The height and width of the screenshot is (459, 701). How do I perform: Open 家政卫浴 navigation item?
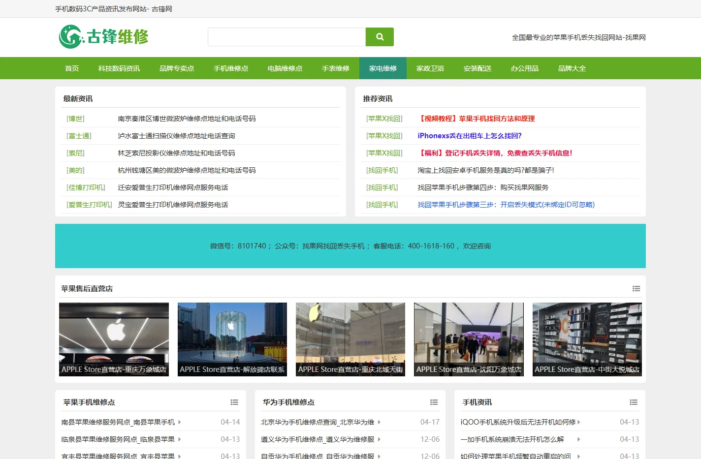[x=430, y=68]
